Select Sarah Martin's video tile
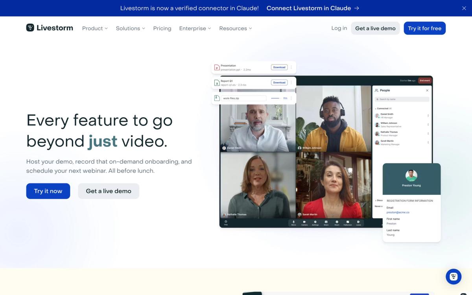This screenshot has height=295, width=472. pos(334,185)
